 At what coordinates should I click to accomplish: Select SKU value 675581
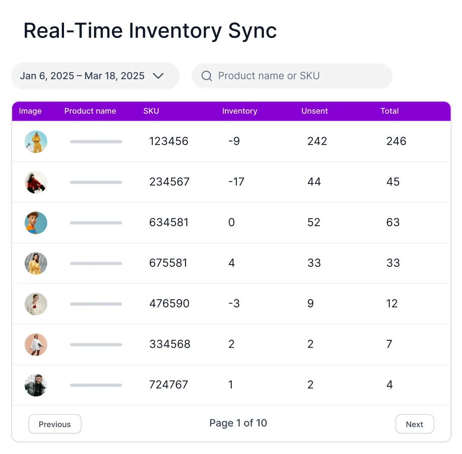[x=168, y=263]
